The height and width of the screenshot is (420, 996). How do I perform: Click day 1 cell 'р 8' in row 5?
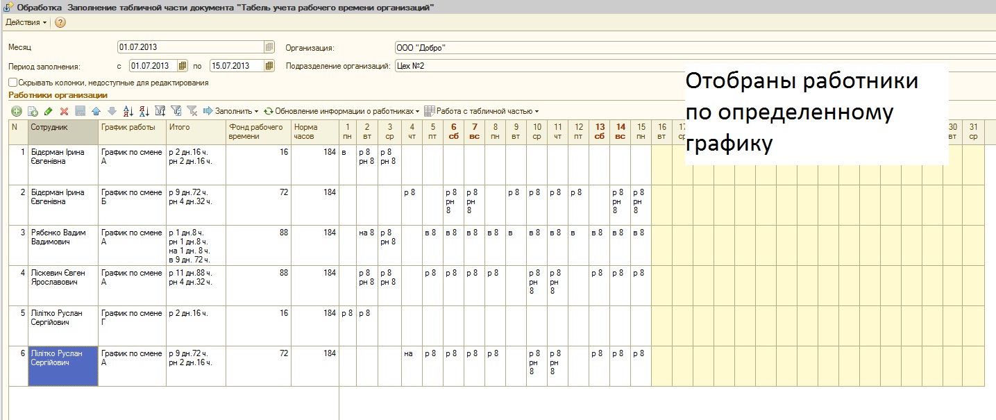(348, 326)
